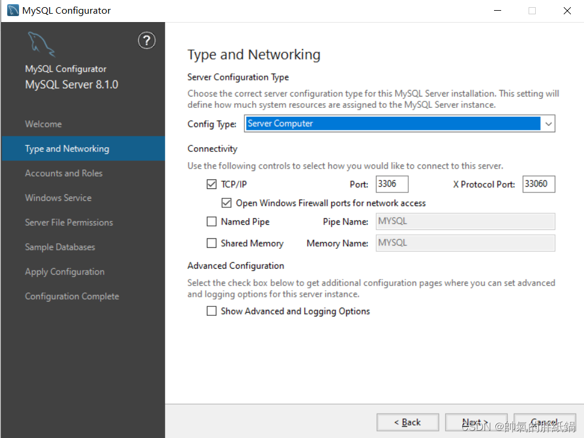Click the MySQL Configurator title bar icon
584x438 pixels.
click(13, 11)
